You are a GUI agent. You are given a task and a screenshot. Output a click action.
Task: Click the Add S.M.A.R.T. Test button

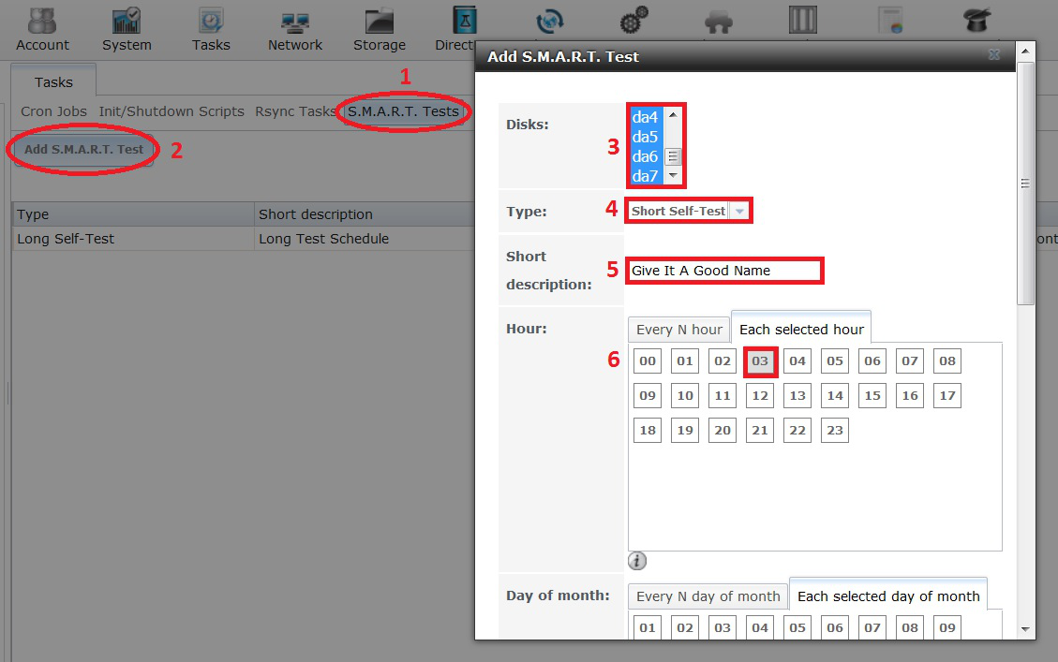tap(83, 150)
